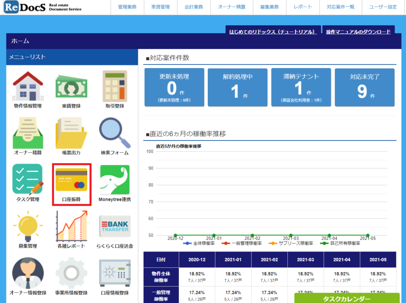This screenshot has height=303, width=406.
Task: Open the 対応案件一覧 menu
Action: [x=341, y=7]
